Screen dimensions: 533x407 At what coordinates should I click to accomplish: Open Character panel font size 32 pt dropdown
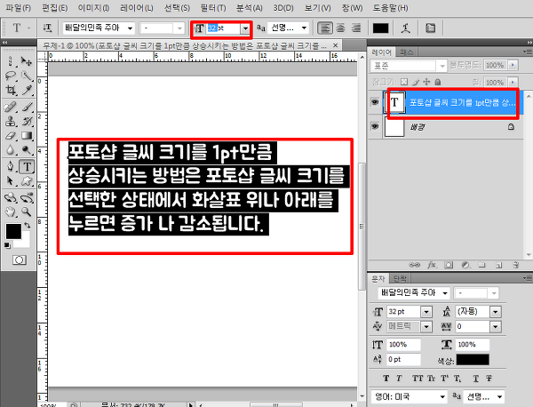[426, 311]
